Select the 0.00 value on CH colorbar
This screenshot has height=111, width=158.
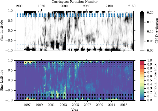pyautogui.click(x=150, y=50)
